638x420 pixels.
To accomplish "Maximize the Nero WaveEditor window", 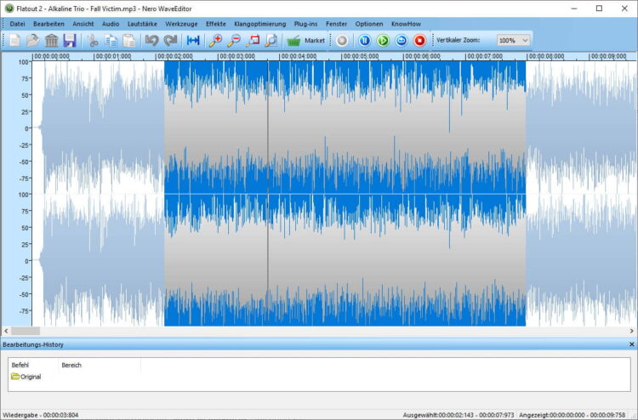I will [599, 9].
